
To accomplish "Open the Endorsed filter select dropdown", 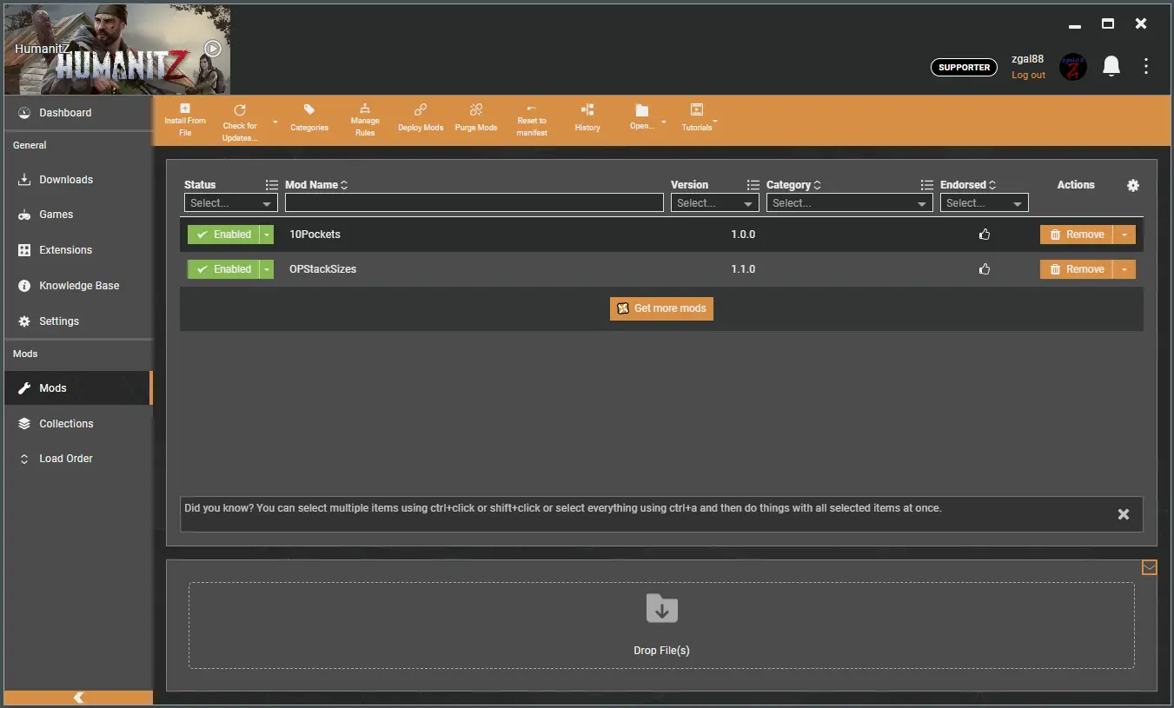I will [985, 202].
